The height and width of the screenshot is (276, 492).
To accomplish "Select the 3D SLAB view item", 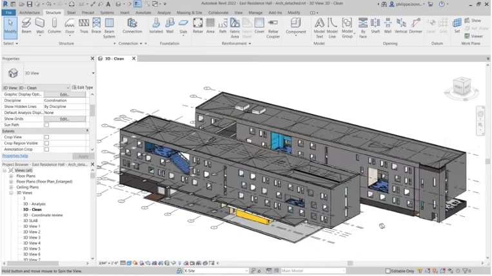I will tap(30, 221).
